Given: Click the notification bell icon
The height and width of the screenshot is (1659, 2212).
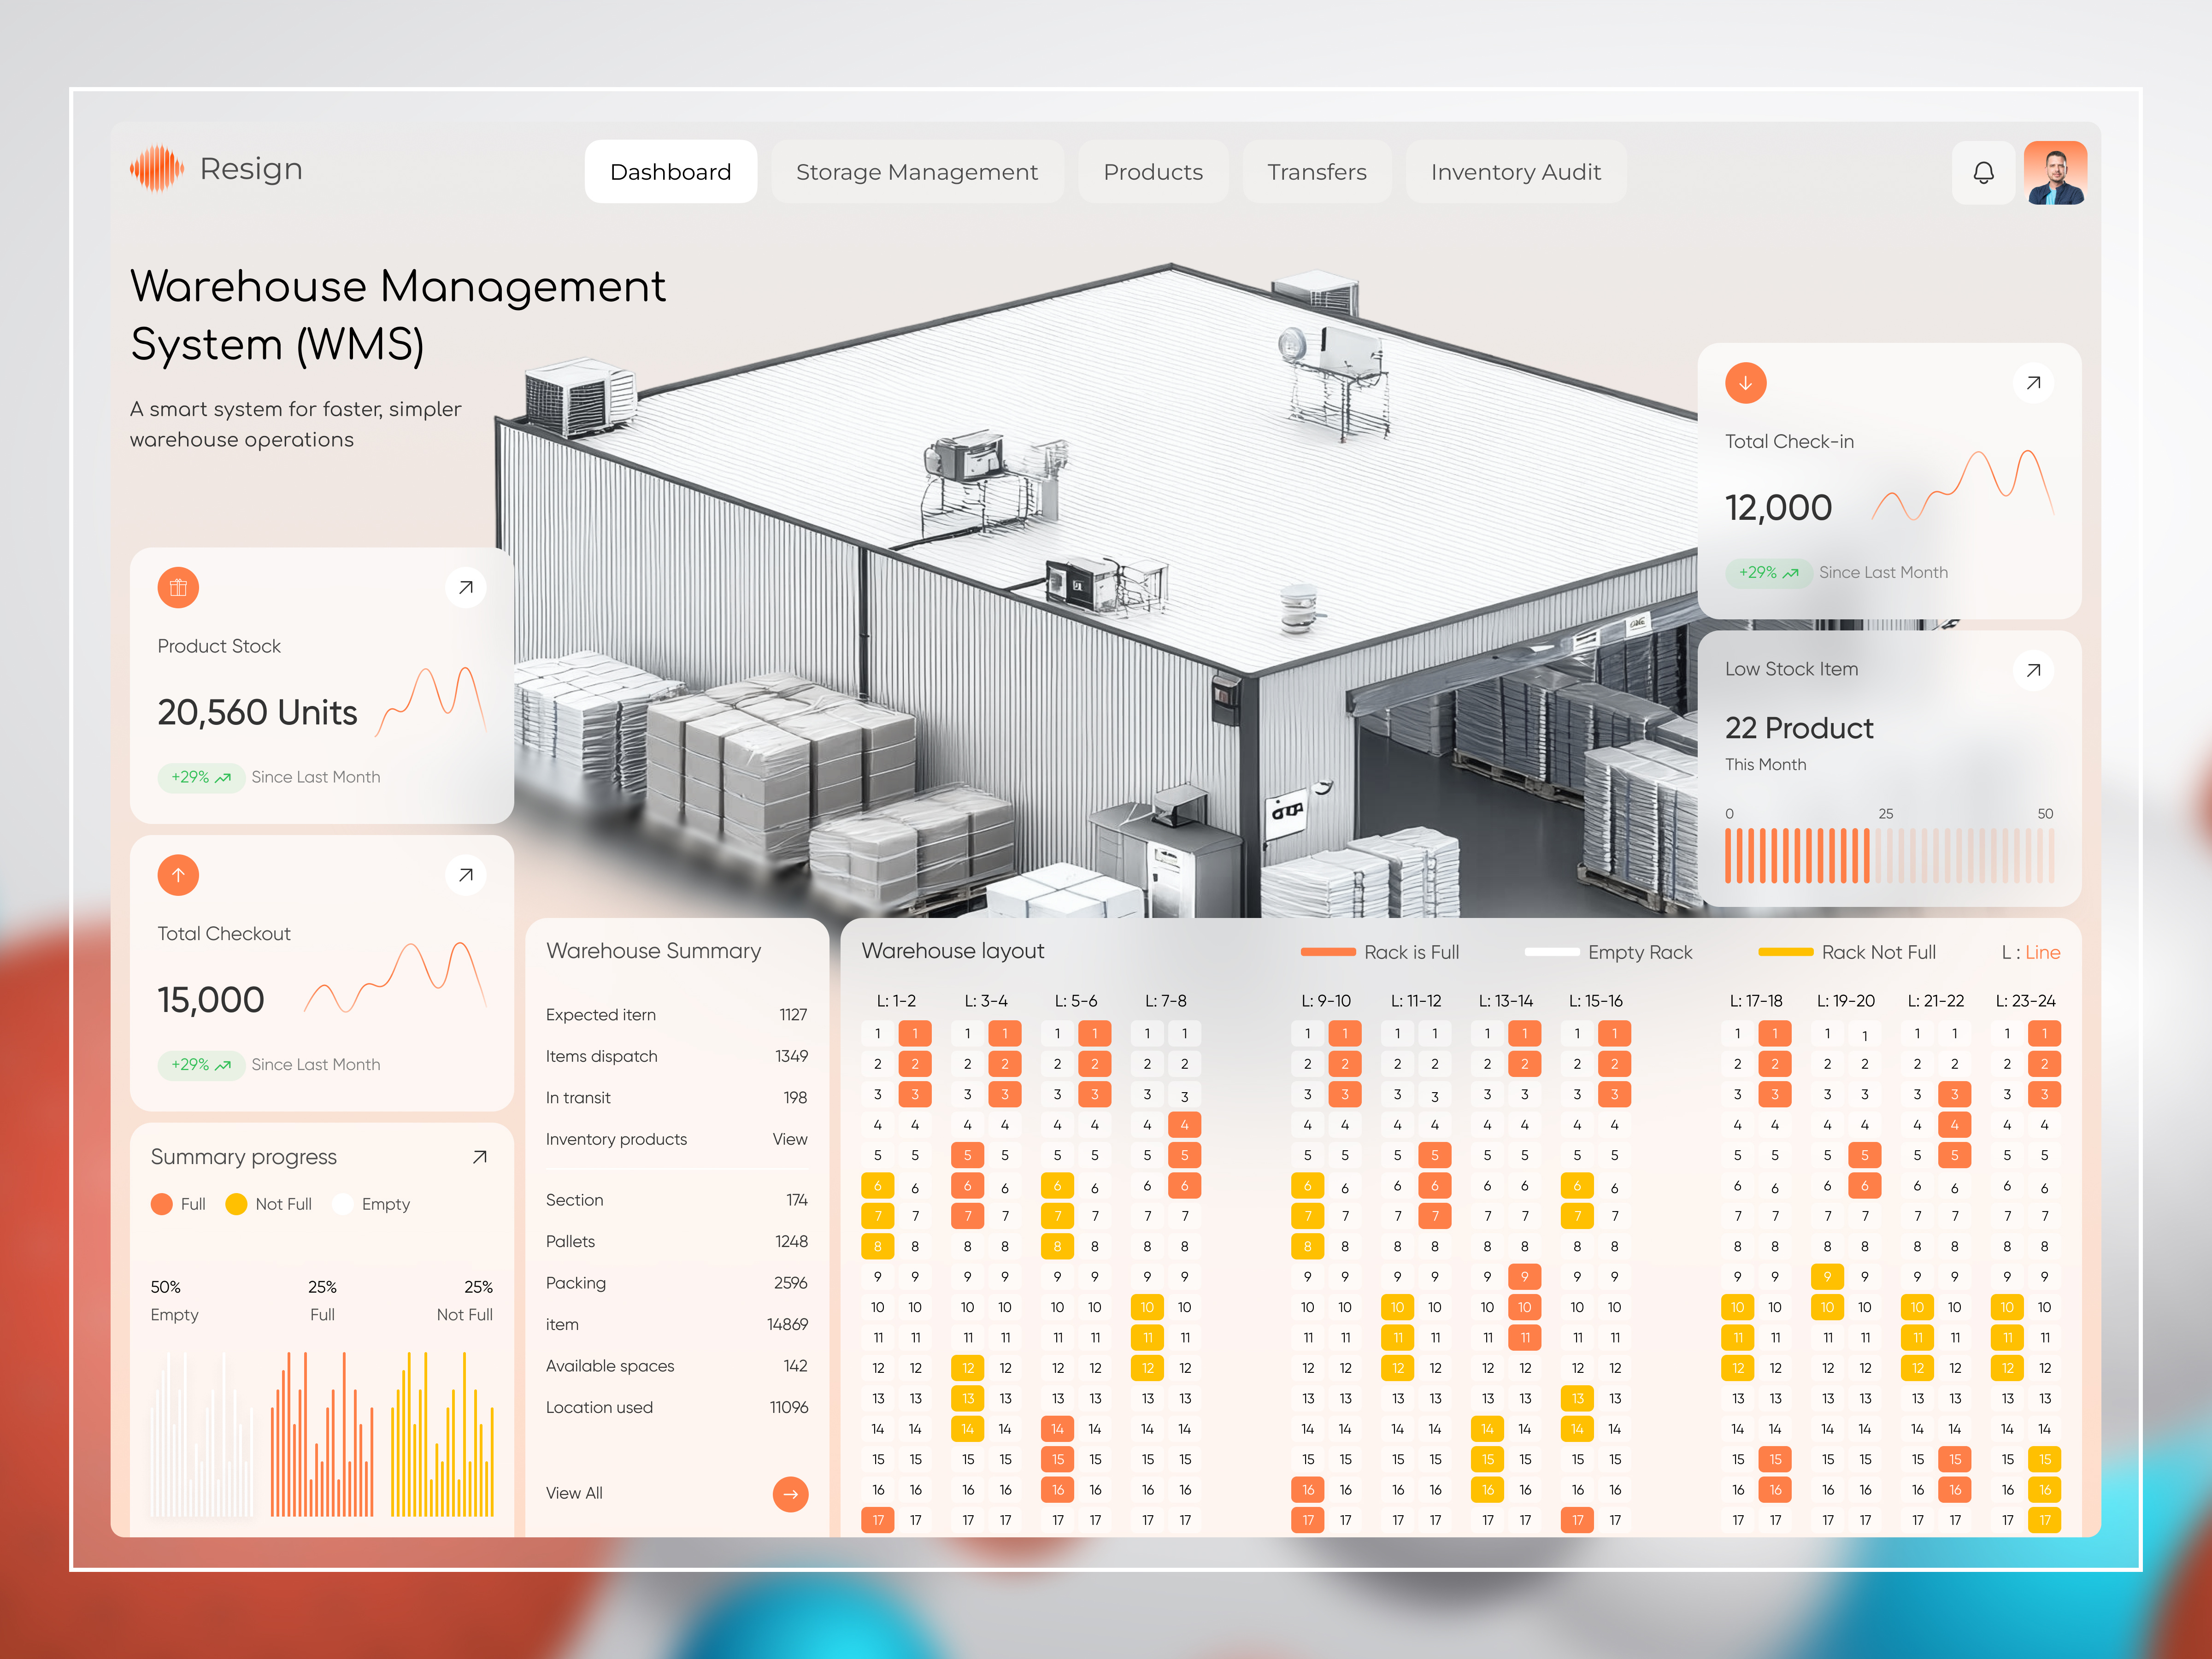Looking at the screenshot, I should point(1984,172).
